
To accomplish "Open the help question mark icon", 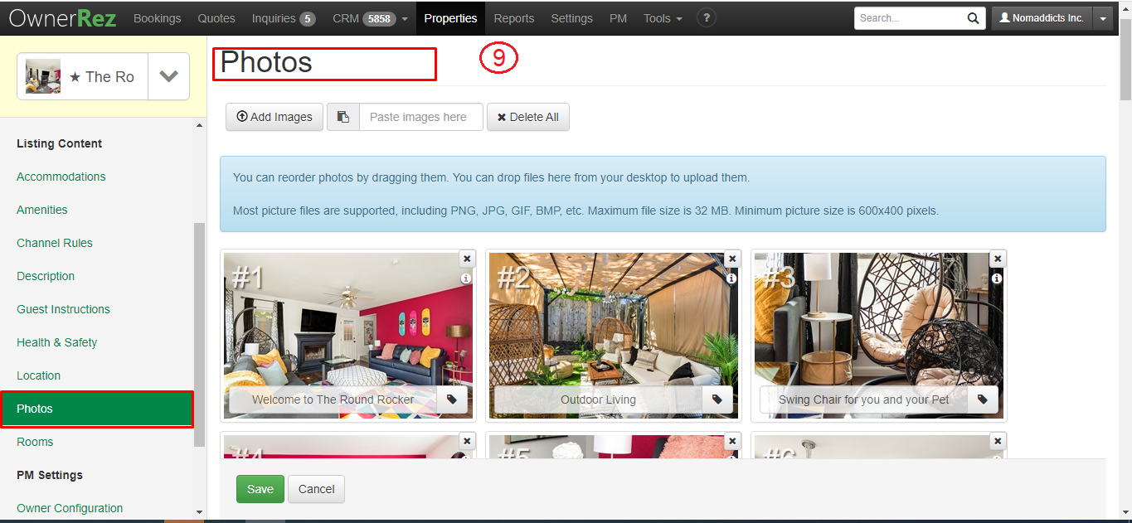I will (706, 17).
